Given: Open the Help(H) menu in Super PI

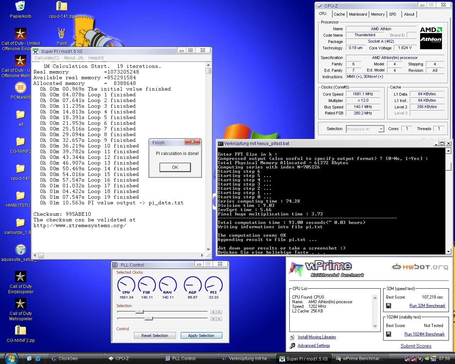Looking at the screenshot, I should (96, 58).
